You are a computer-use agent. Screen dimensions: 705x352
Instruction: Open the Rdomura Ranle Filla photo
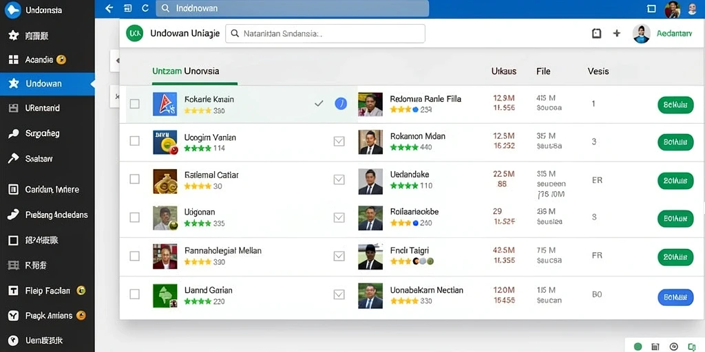(370, 104)
